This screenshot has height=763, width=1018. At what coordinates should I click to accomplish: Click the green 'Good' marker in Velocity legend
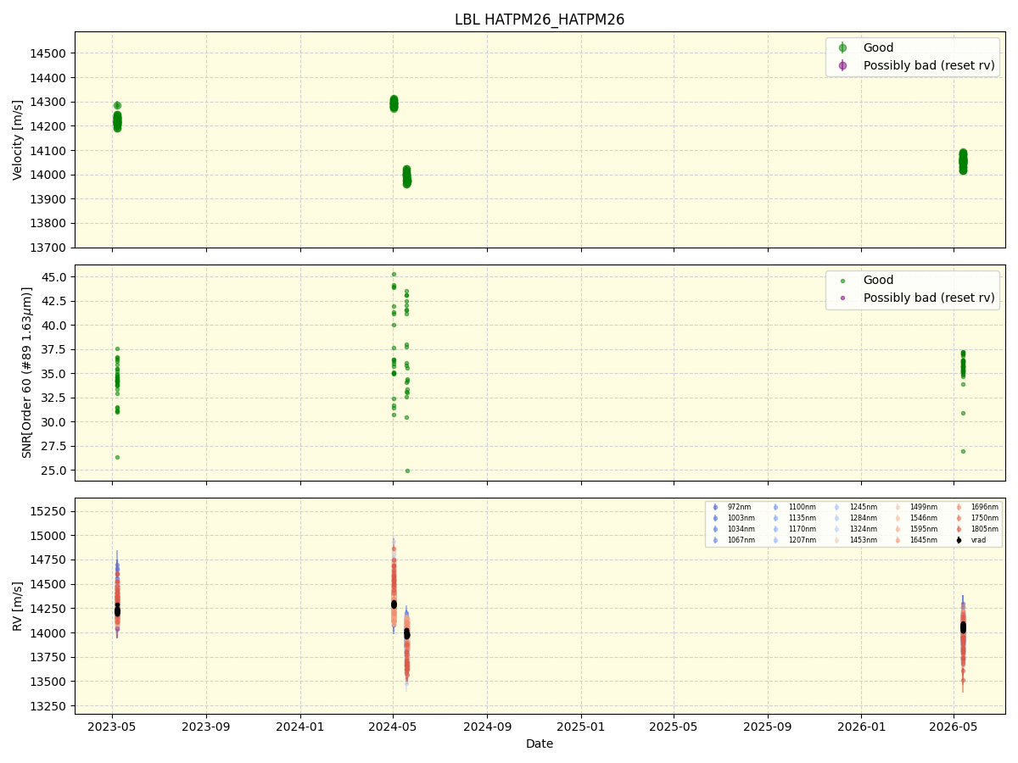tap(842, 48)
